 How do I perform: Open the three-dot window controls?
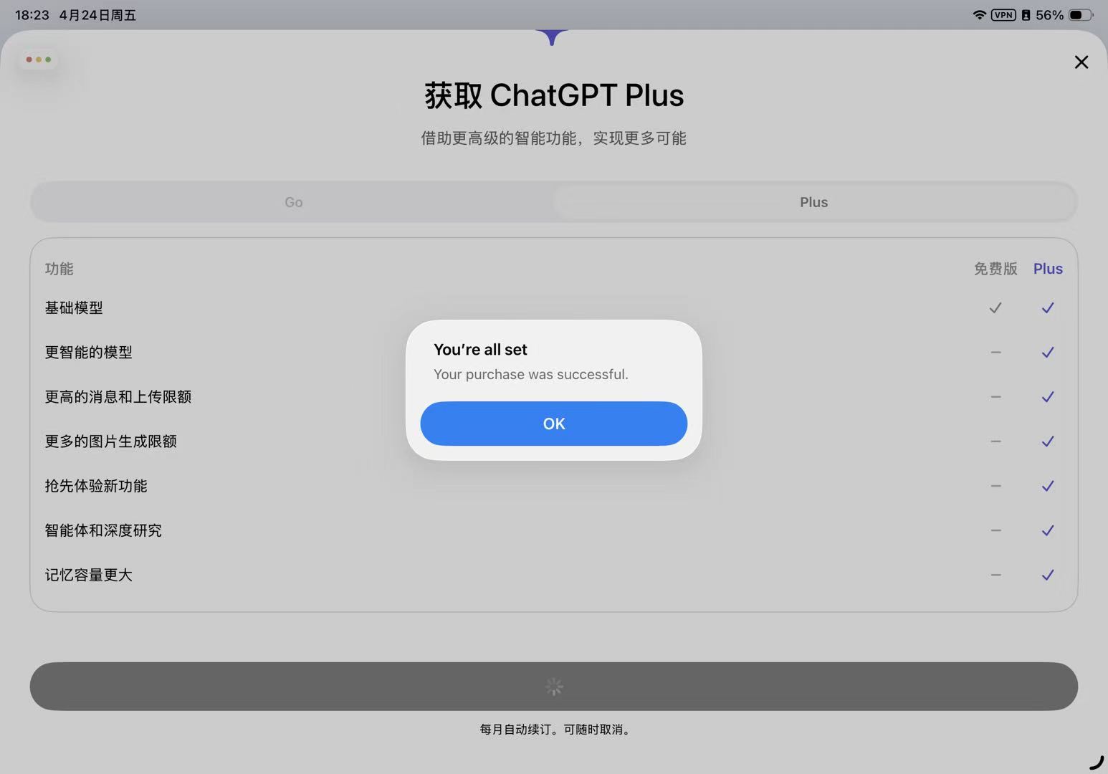39,59
